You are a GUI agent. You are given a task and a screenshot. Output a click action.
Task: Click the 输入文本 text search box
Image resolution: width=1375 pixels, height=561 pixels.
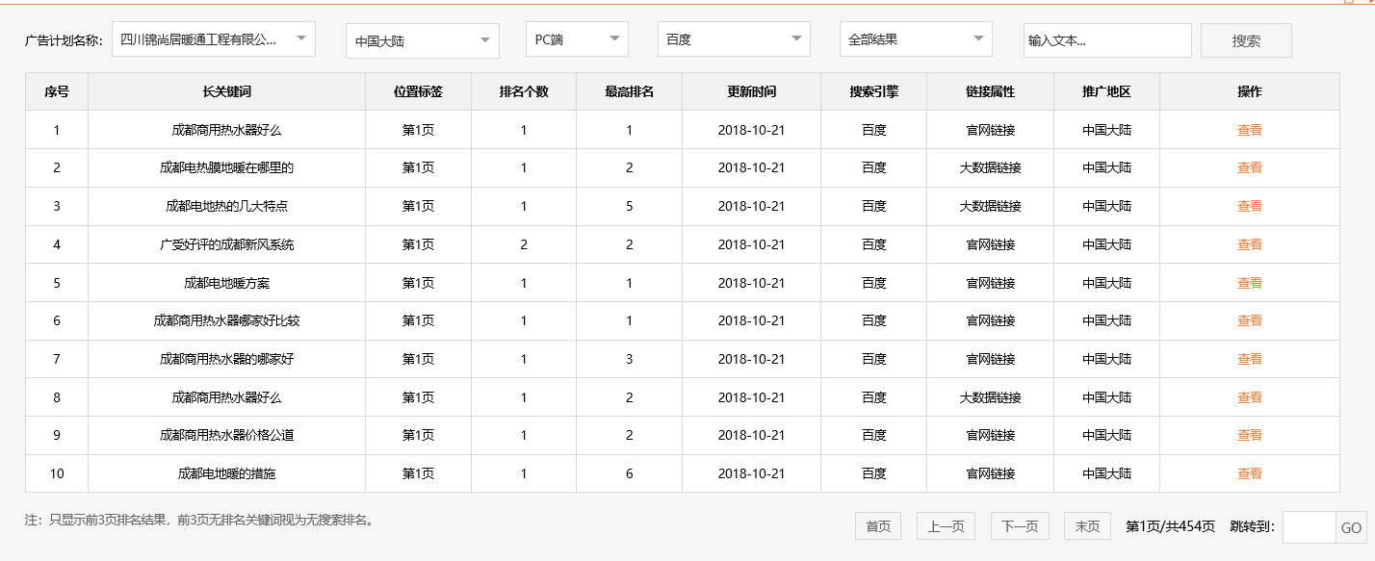pyautogui.click(x=1107, y=39)
